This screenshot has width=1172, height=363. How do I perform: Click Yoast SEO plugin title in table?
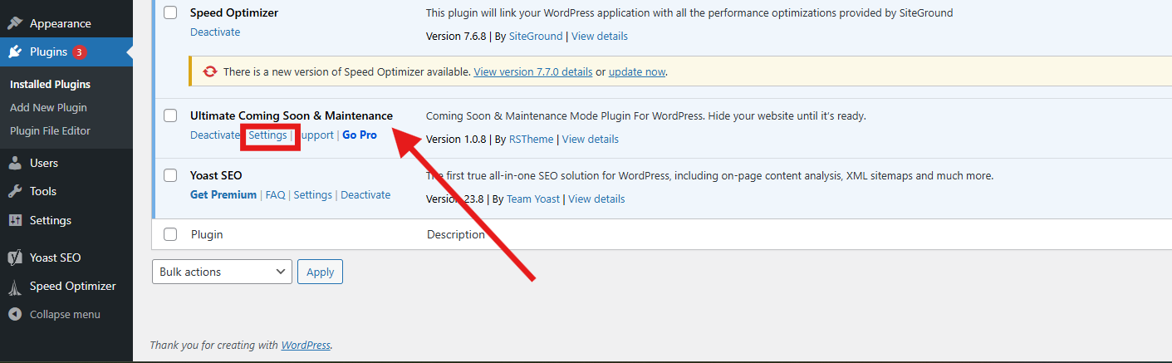point(216,175)
